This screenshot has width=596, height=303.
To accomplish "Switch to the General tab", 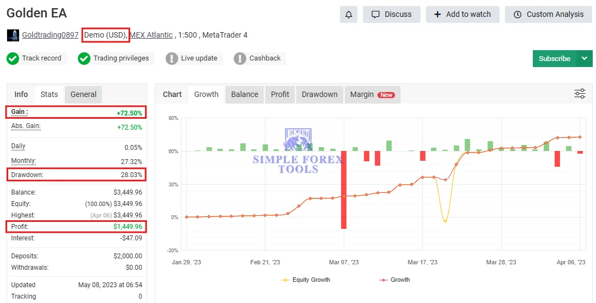I will (x=83, y=94).
